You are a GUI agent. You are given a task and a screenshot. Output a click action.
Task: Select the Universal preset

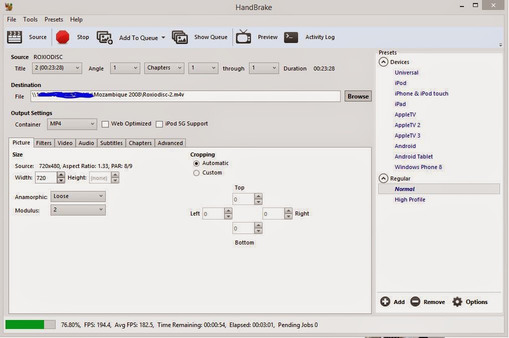pos(406,72)
